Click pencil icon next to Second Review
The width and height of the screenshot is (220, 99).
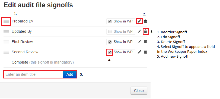139,52
